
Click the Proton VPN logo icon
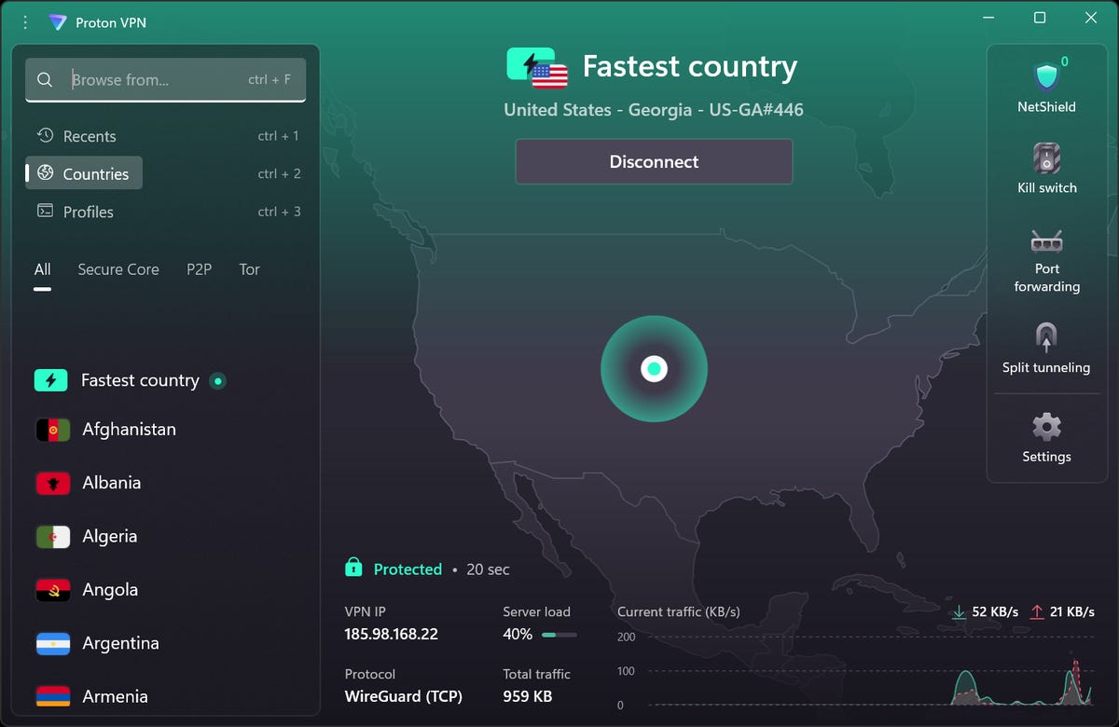58,22
